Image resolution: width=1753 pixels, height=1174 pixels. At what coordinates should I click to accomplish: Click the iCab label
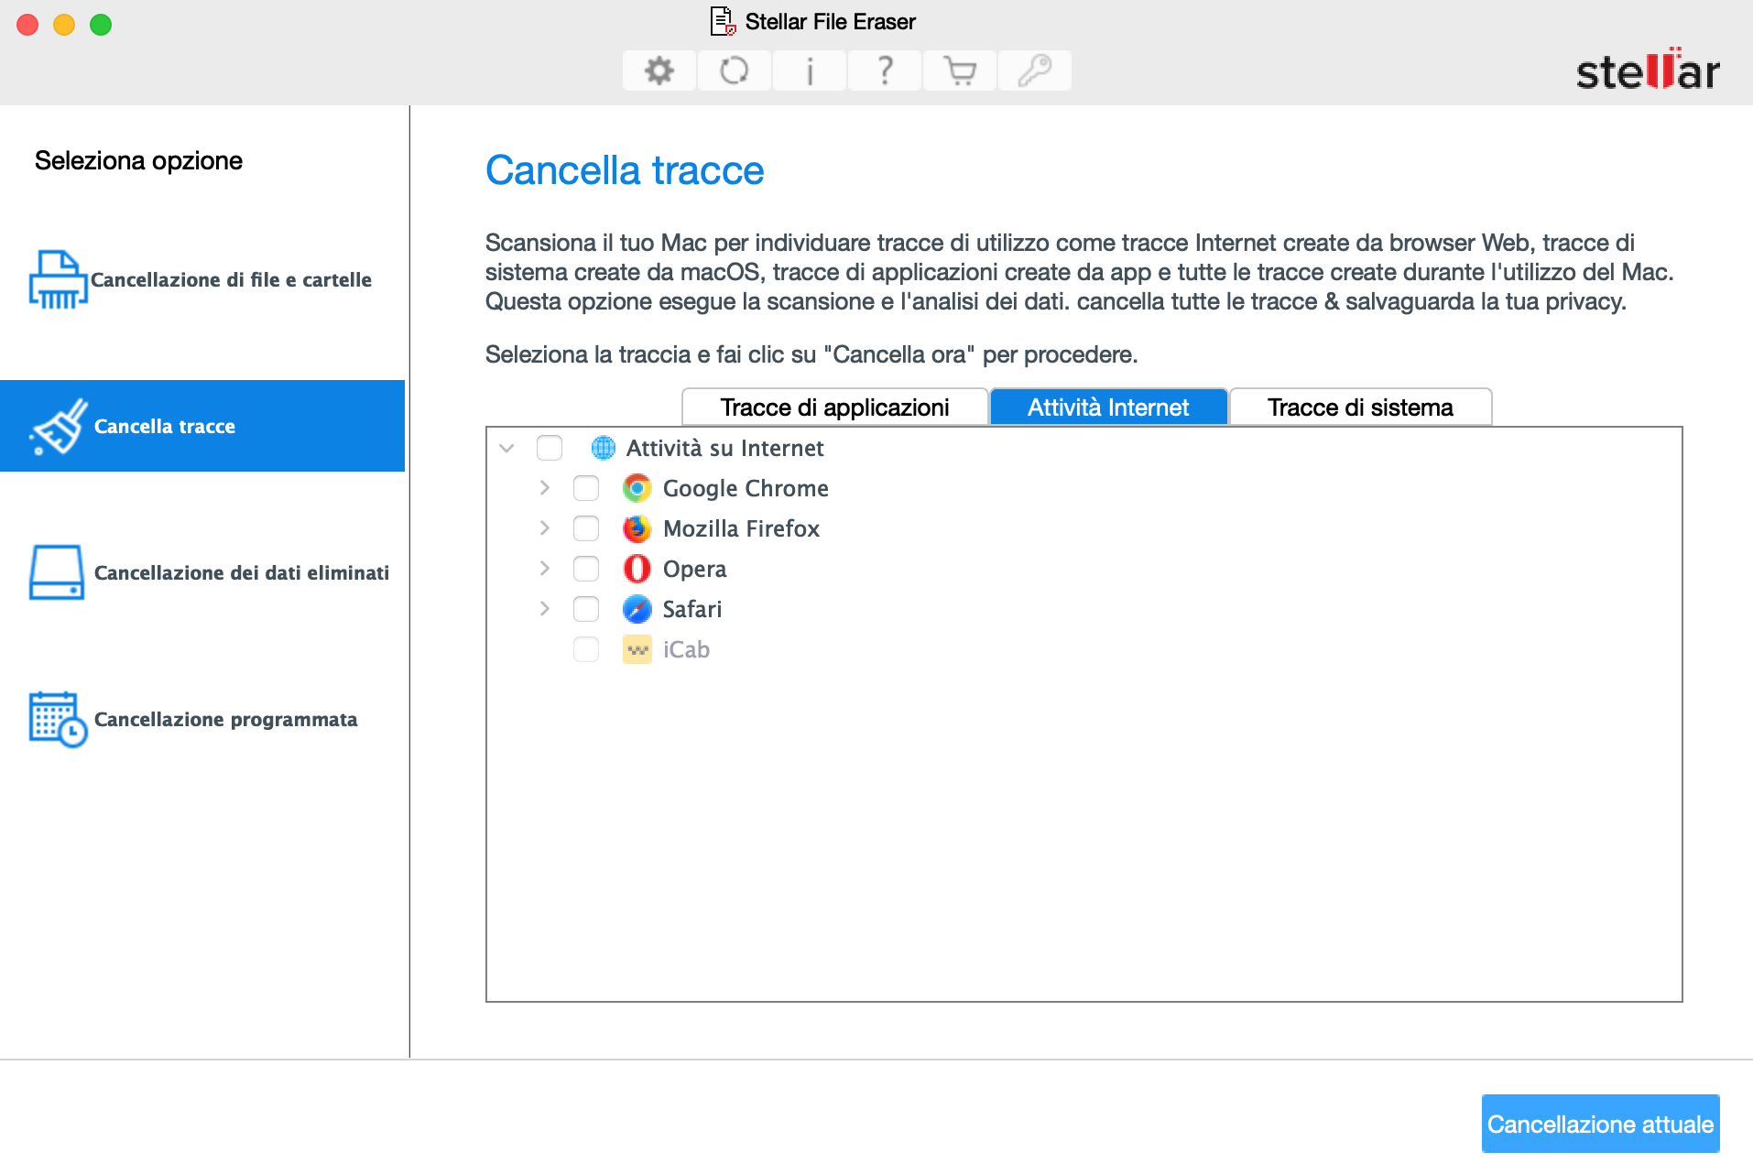[x=686, y=649]
